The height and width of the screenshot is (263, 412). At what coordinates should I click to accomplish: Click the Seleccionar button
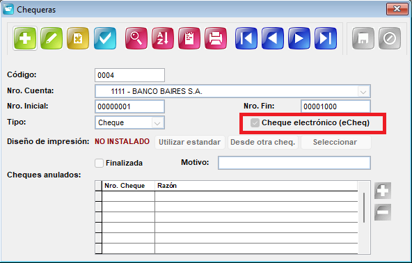point(336,142)
